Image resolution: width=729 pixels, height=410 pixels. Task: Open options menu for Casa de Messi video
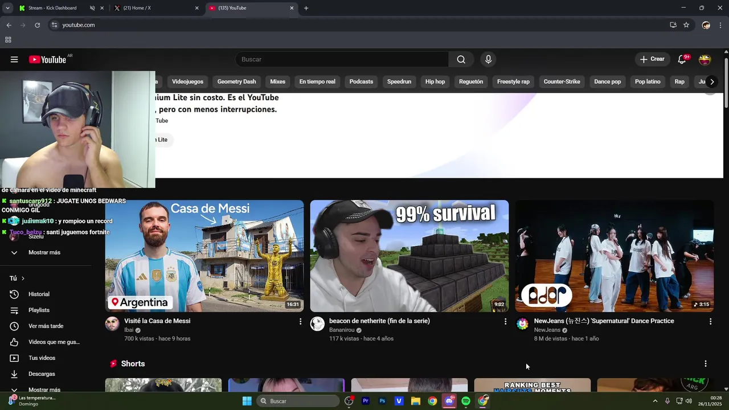point(300,322)
